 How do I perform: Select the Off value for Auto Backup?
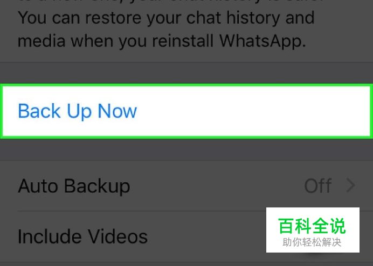(x=318, y=185)
